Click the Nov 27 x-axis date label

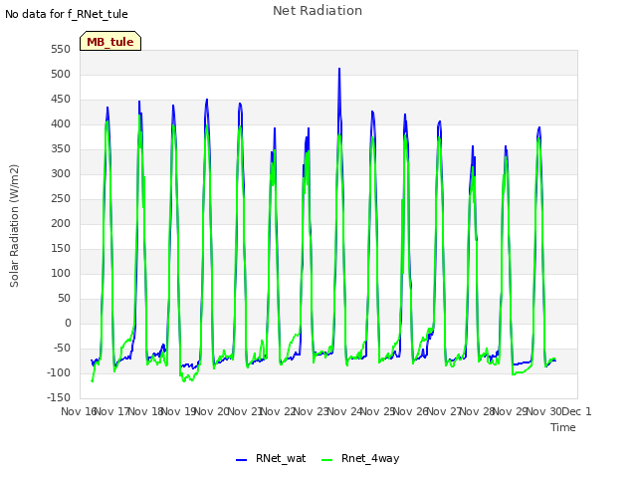pos(445,411)
